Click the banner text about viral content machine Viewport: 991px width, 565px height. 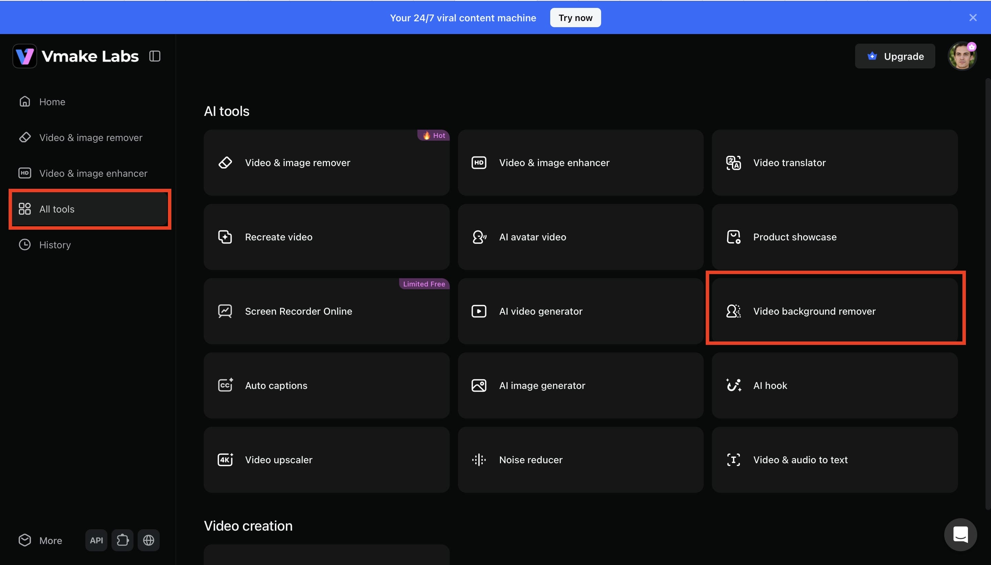pos(463,18)
